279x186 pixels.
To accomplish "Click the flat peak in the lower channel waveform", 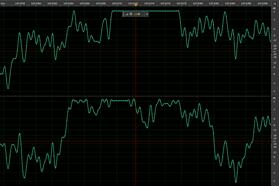I will [122, 101].
